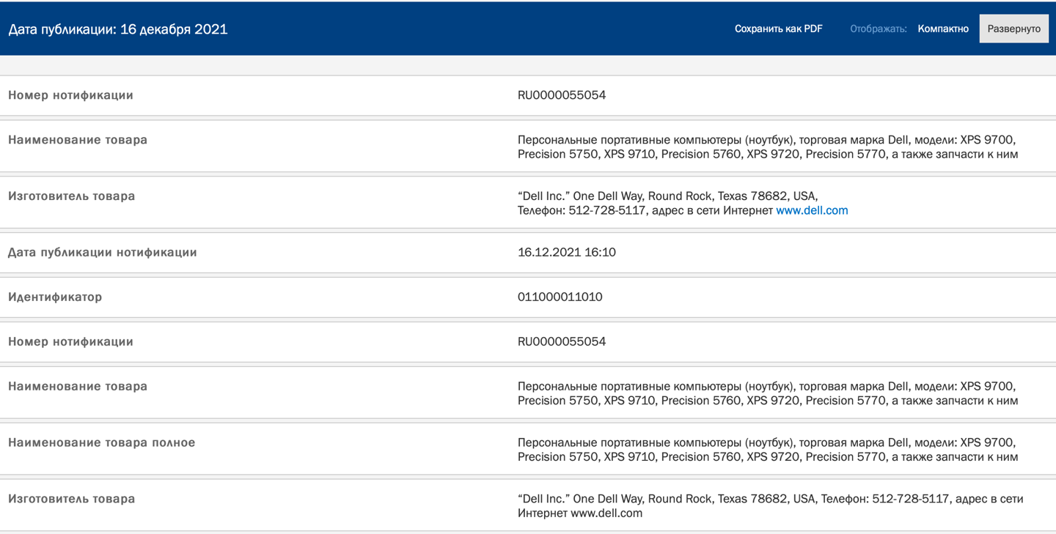Click the 'Отображать:' label
The width and height of the screenshot is (1056, 534).
879,29
